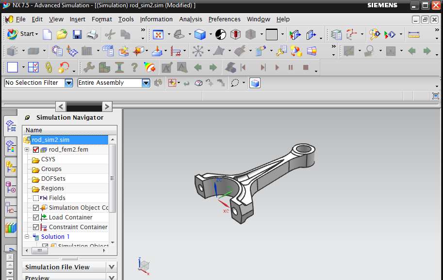The image size is (443, 280).
Task: Click the wrench tool icon
Action: (x=89, y=67)
